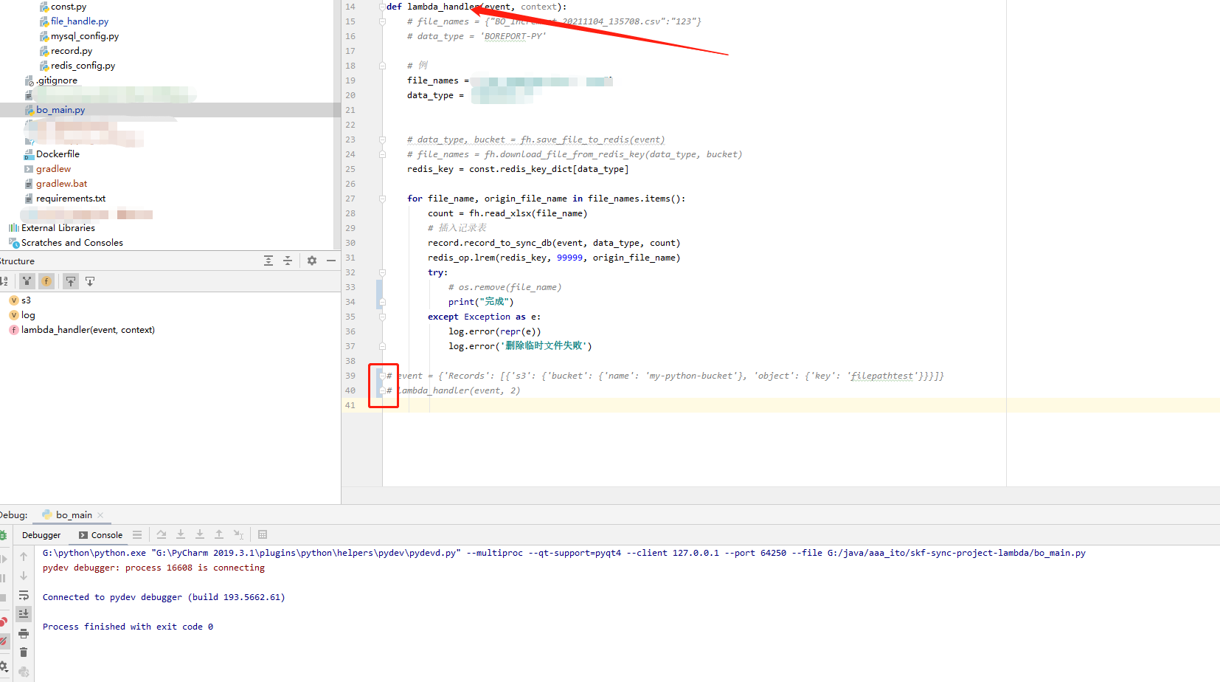This screenshot has width=1220, height=682.
Task: Click the python.exe command line in console
Action: click(x=564, y=553)
